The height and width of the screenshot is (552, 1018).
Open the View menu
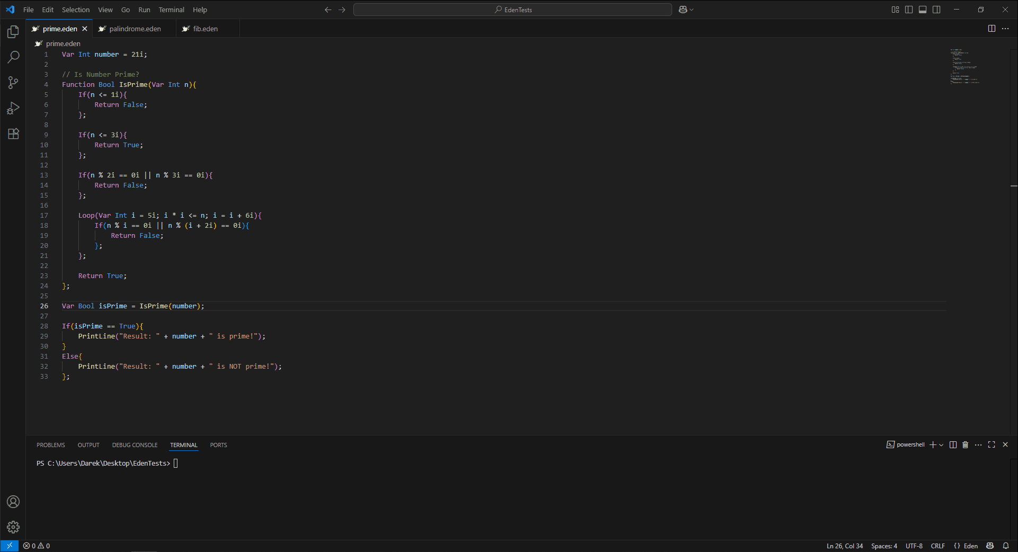click(x=105, y=10)
